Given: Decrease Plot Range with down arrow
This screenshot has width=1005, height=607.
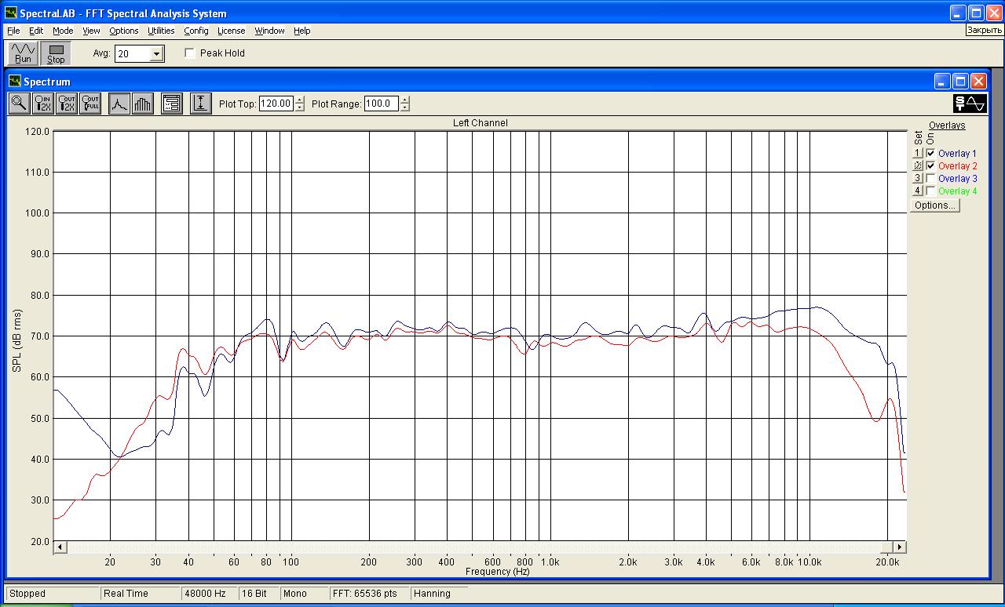Looking at the screenshot, I should pyautogui.click(x=405, y=107).
